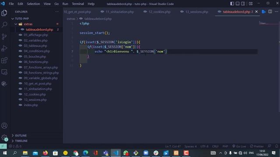The width and height of the screenshot is (280, 157).
Task: Click the Split Editor Right icon
Action: [270, 12]
